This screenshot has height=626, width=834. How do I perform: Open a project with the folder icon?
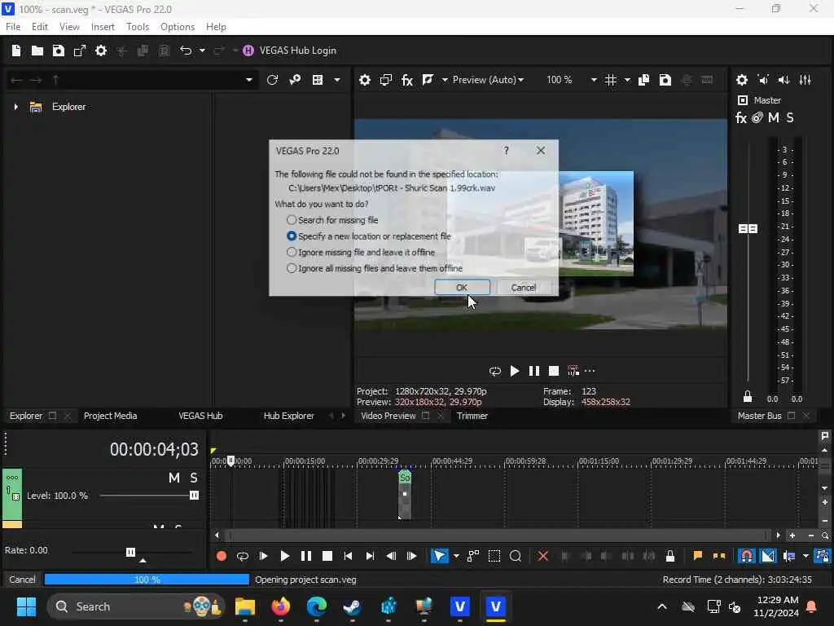tap(37, 51)
